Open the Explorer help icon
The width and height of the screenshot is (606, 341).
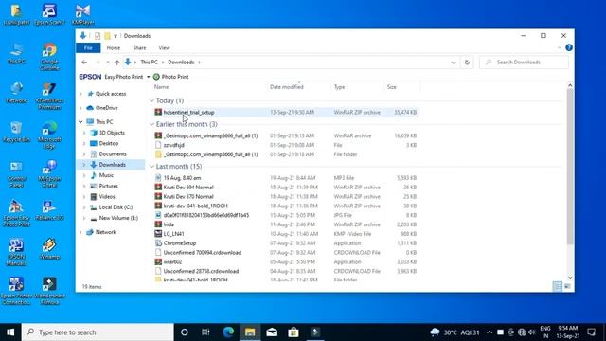tap(569, 47)
